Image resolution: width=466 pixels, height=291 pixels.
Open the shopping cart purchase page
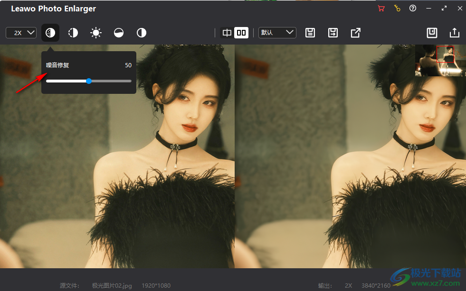[x=381, y=8]
